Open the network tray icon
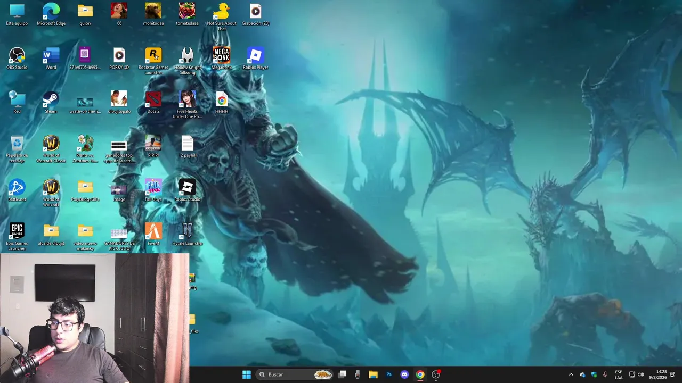 (632, 374)
